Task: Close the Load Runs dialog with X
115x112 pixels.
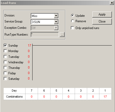Action: coord(112,3)
